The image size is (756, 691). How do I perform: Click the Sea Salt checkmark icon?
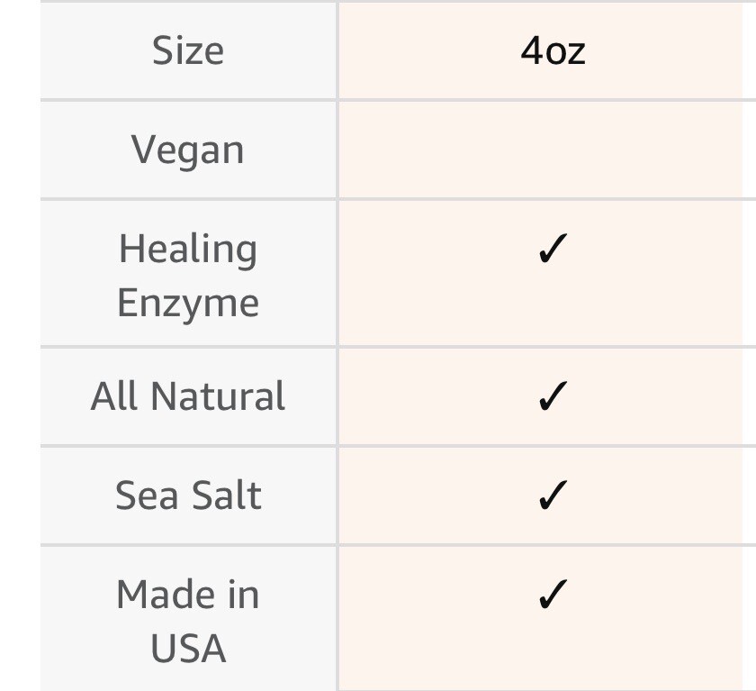(552, 496)
